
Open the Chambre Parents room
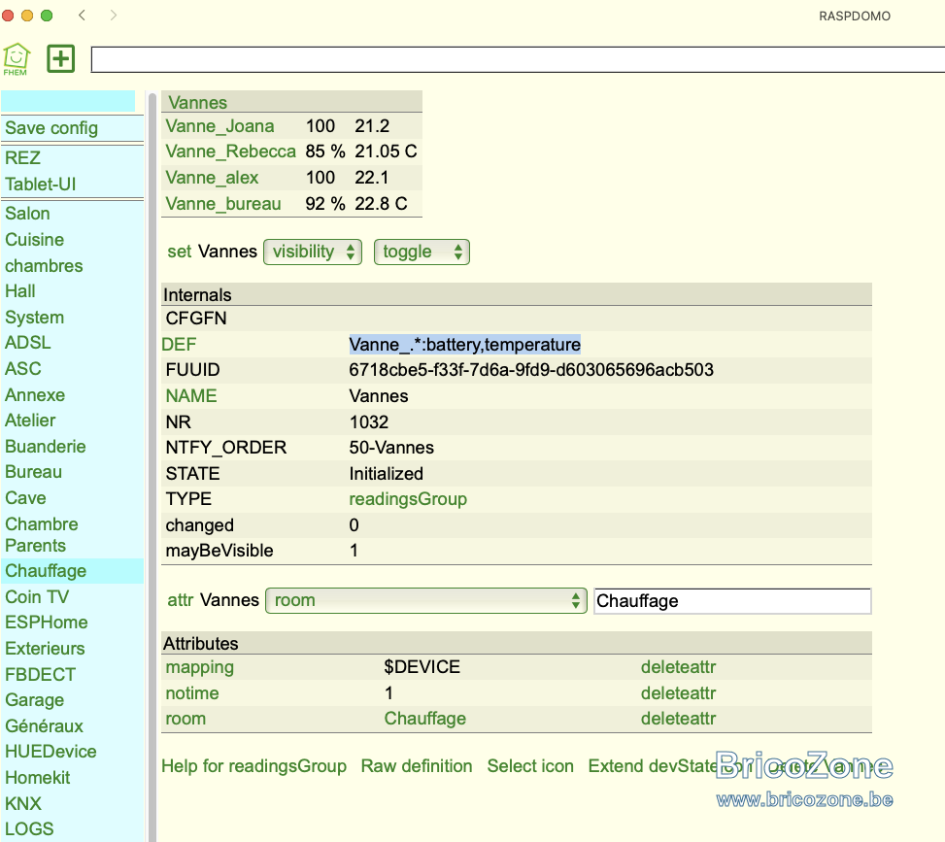42,534
